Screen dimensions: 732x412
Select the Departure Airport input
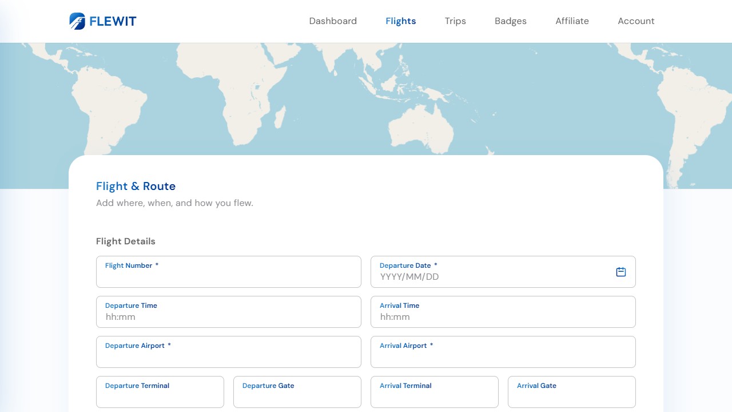click(x=229, y=352)
